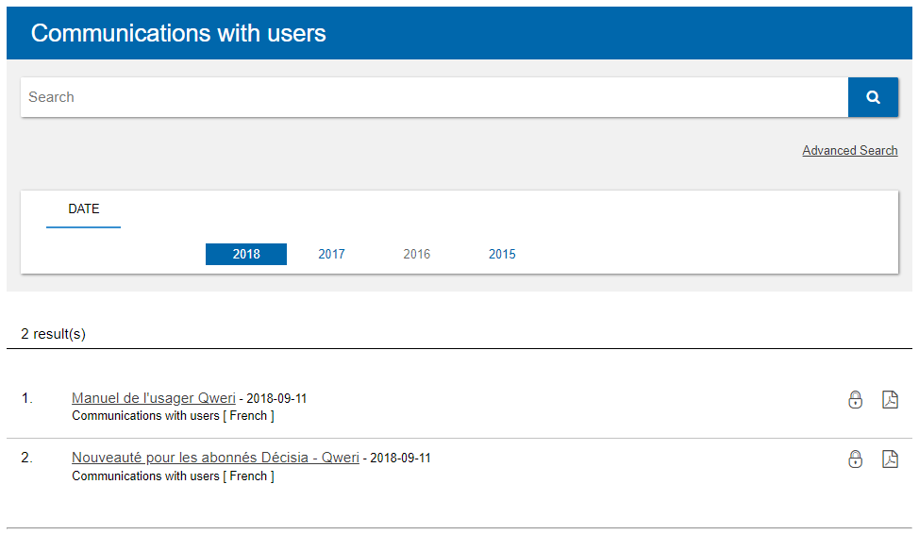Screen dimensions: 919x534
Task: Click the date next to Manuel de l'usager Qweri
Action: 276,399
